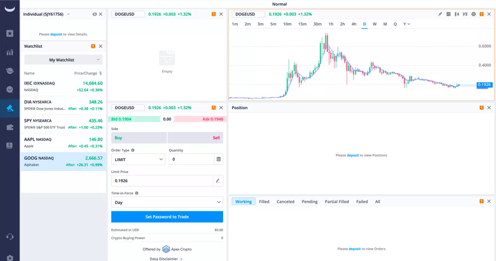Open the LIMIT order type dropdown
496x261 pixels.
click(138, 159)
